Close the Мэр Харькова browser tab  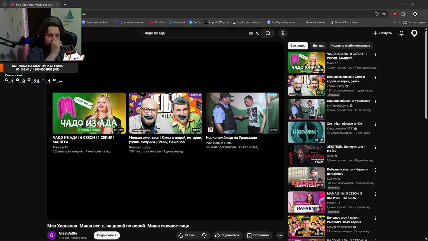point(57,5)
